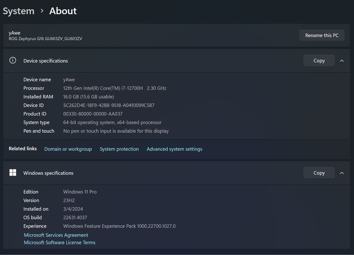Screen dimensions: 354x255
Task: Click the breadcrumb chevron separator
Action: pos(42,11)
